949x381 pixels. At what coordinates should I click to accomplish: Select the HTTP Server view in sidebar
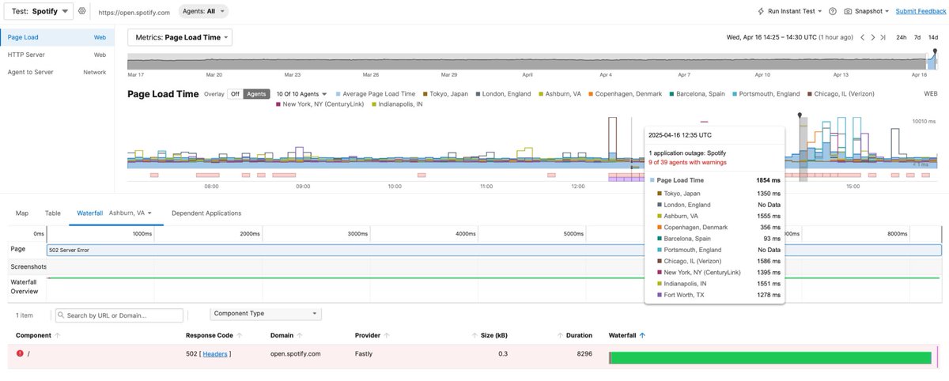[x=57, y=55]
